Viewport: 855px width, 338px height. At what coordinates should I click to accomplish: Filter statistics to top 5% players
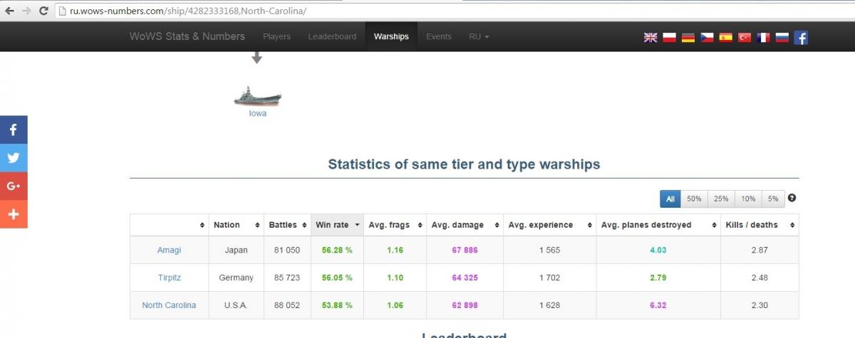click(773, 199)
